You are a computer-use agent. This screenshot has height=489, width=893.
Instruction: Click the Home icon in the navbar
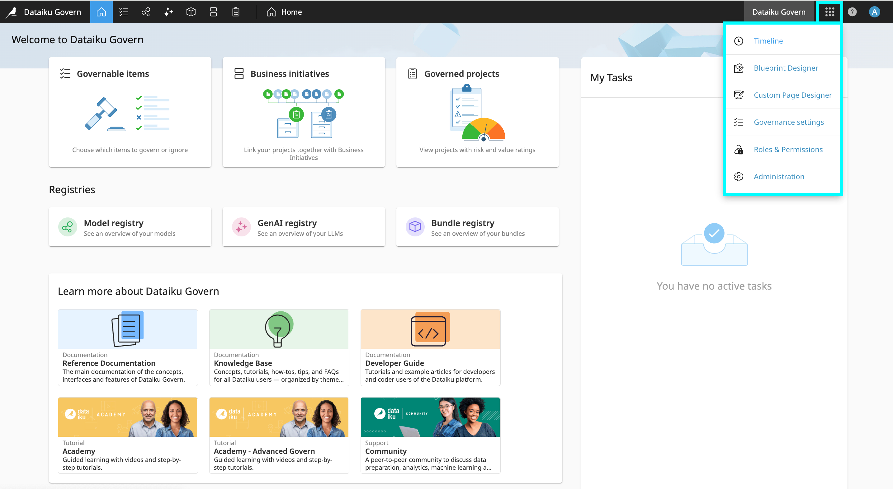click(101, 12)
